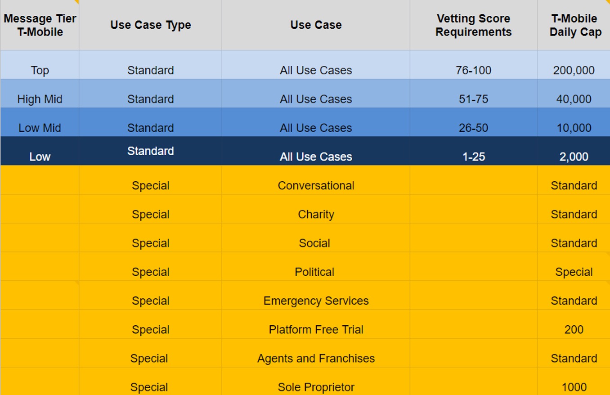The image size is (610, 395).
Task: Click the Top tier cell
Action: [40, 65]
